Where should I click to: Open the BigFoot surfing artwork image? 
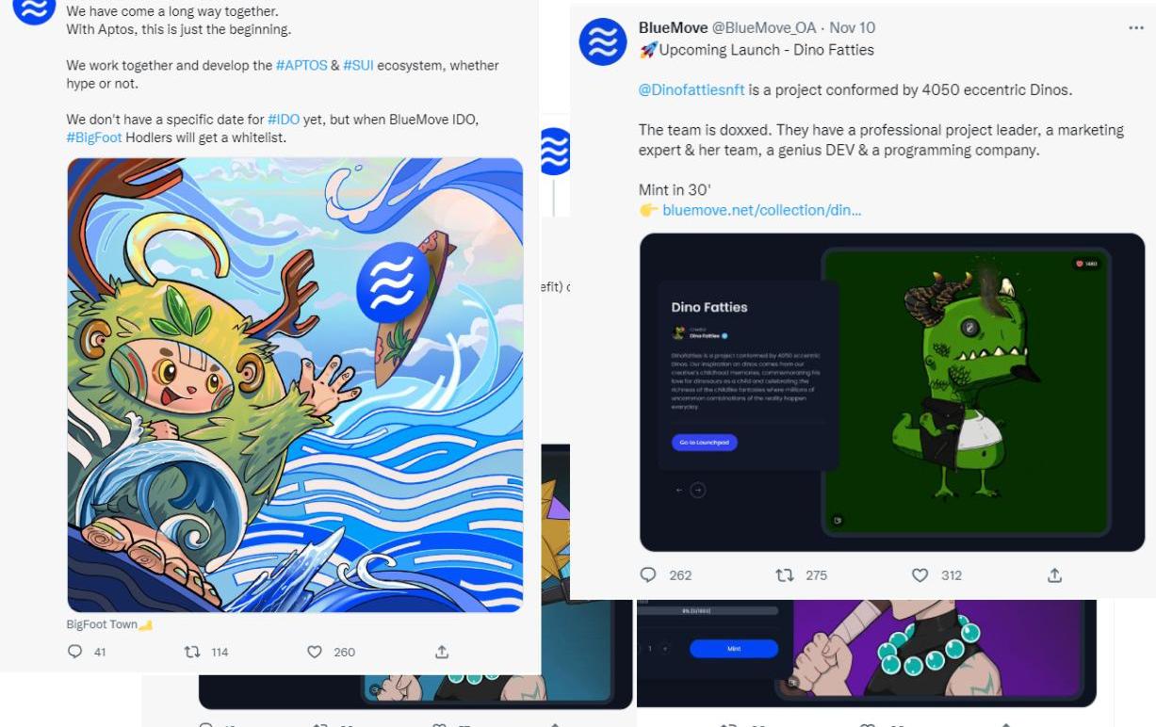point(295,385)
